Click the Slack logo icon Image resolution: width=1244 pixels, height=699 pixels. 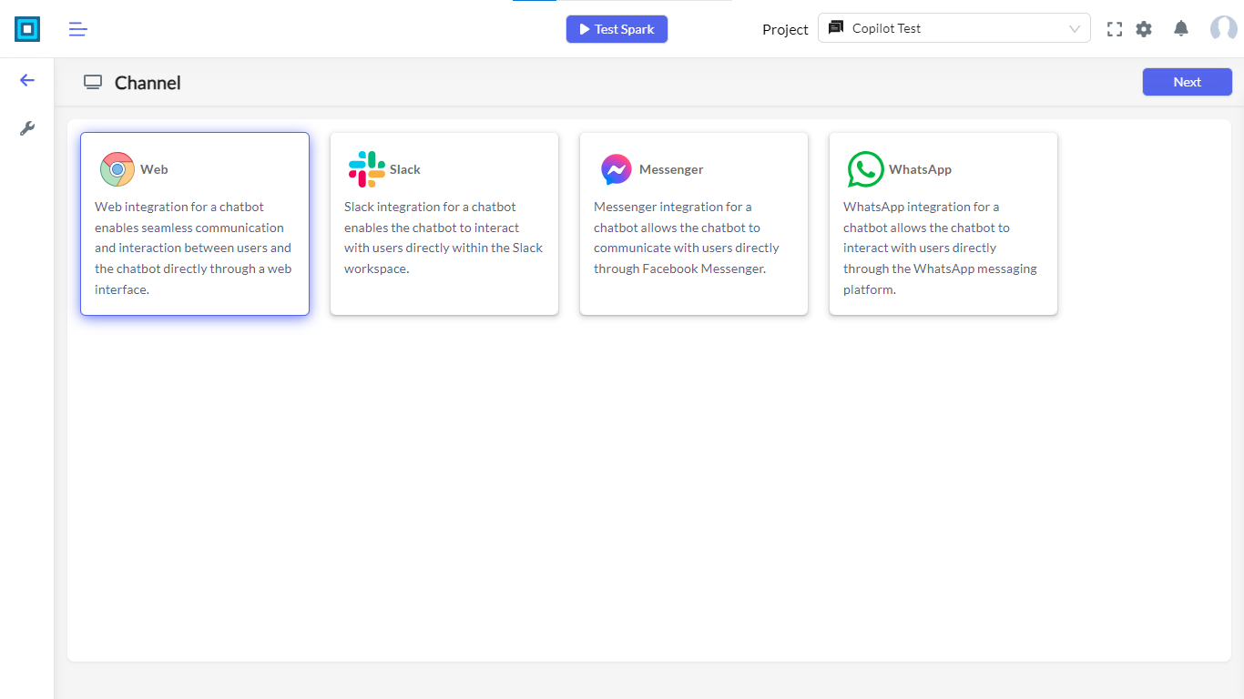click(367, 169)
